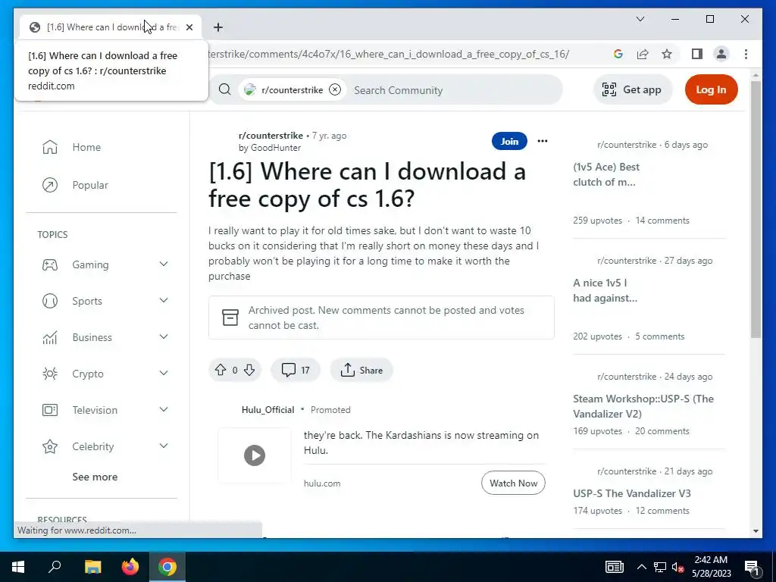Click the Popular arrow icon
The width and height of the screenshot is (776, 582).
[x=50, y=185]
